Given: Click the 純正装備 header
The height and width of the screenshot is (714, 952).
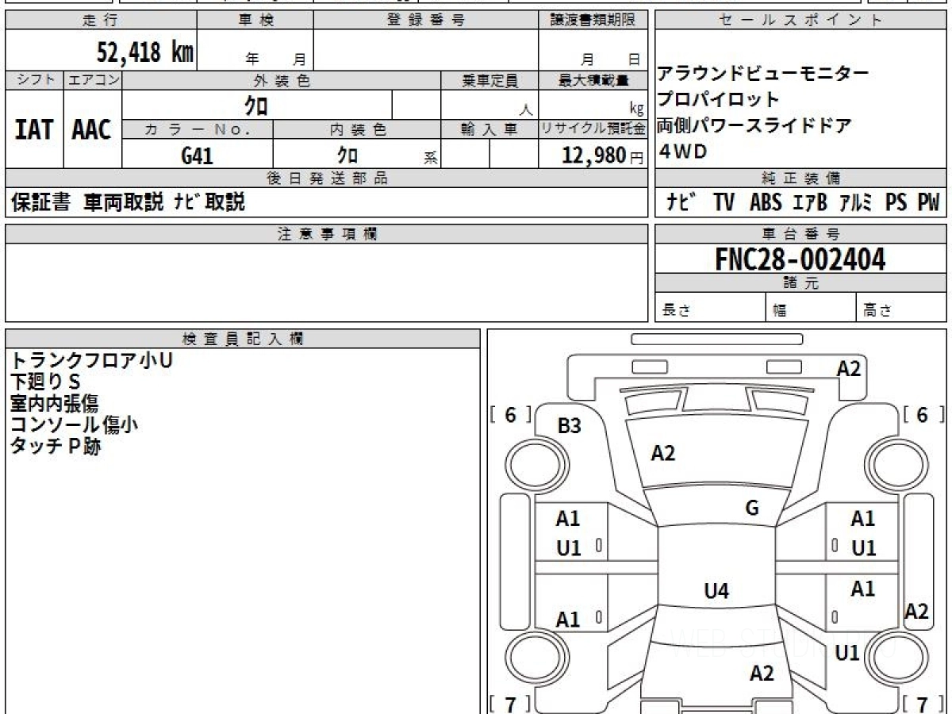Looking at the screenshot, I should pyautogui.click(x=801, y=178).
